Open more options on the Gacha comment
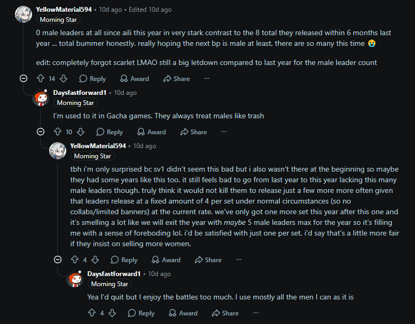415x324 pixels. pos(224,132)
